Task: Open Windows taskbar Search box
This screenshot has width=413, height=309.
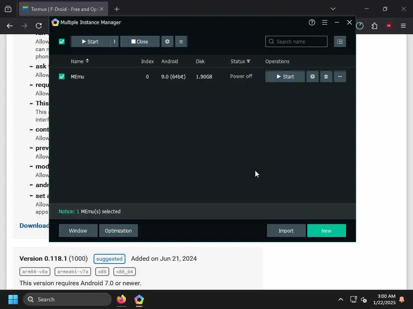Action: tap(67, 299)
